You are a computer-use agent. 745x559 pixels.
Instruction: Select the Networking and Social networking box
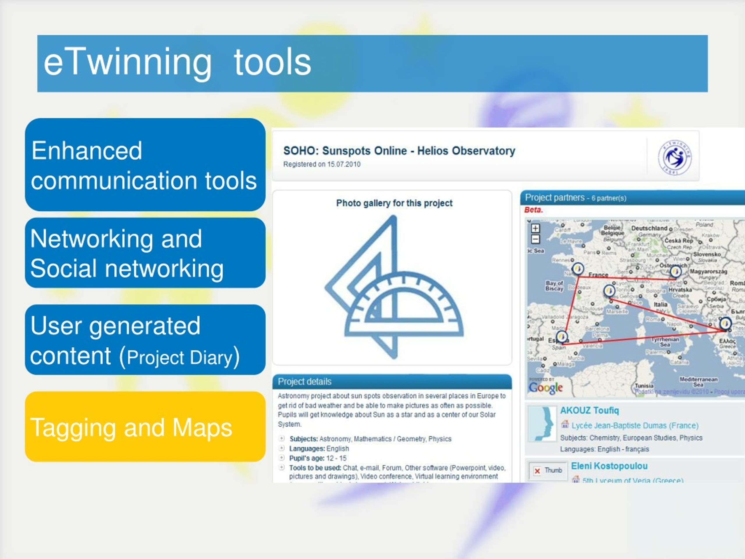[145, 253]
